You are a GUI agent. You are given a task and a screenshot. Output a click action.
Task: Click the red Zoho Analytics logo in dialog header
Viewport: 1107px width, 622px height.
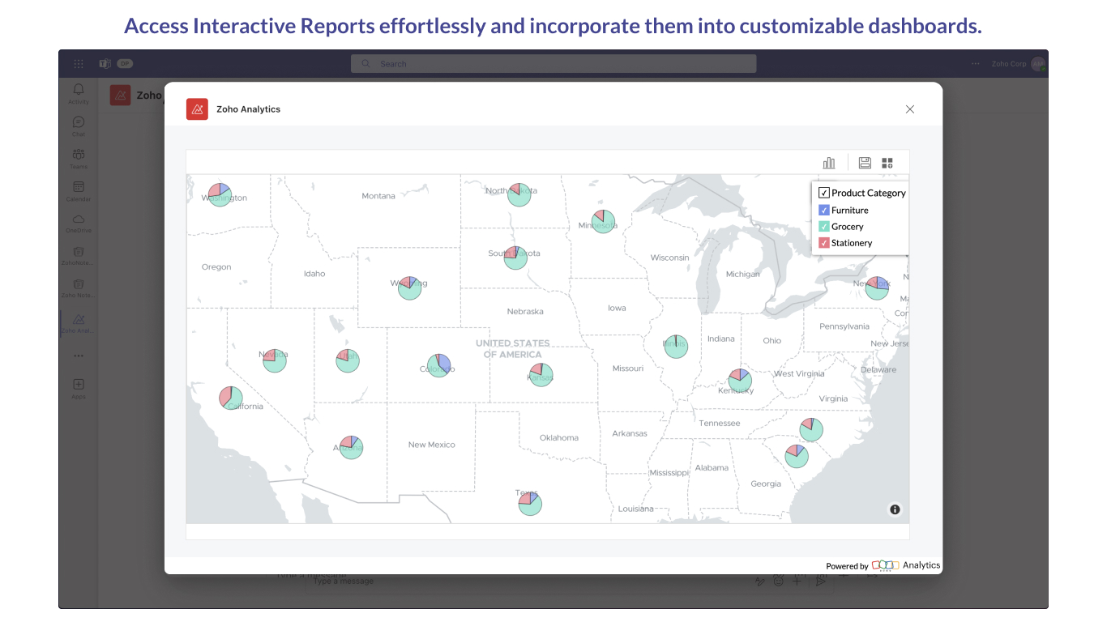197,109
